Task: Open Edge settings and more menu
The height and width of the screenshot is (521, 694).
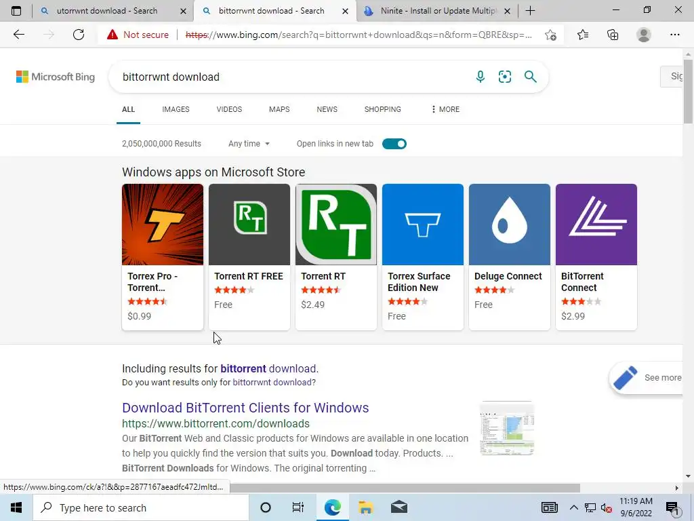Action: [674, 35]
